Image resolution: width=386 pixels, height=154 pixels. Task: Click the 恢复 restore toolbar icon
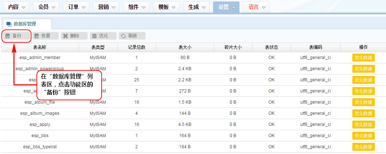point(37,36)
